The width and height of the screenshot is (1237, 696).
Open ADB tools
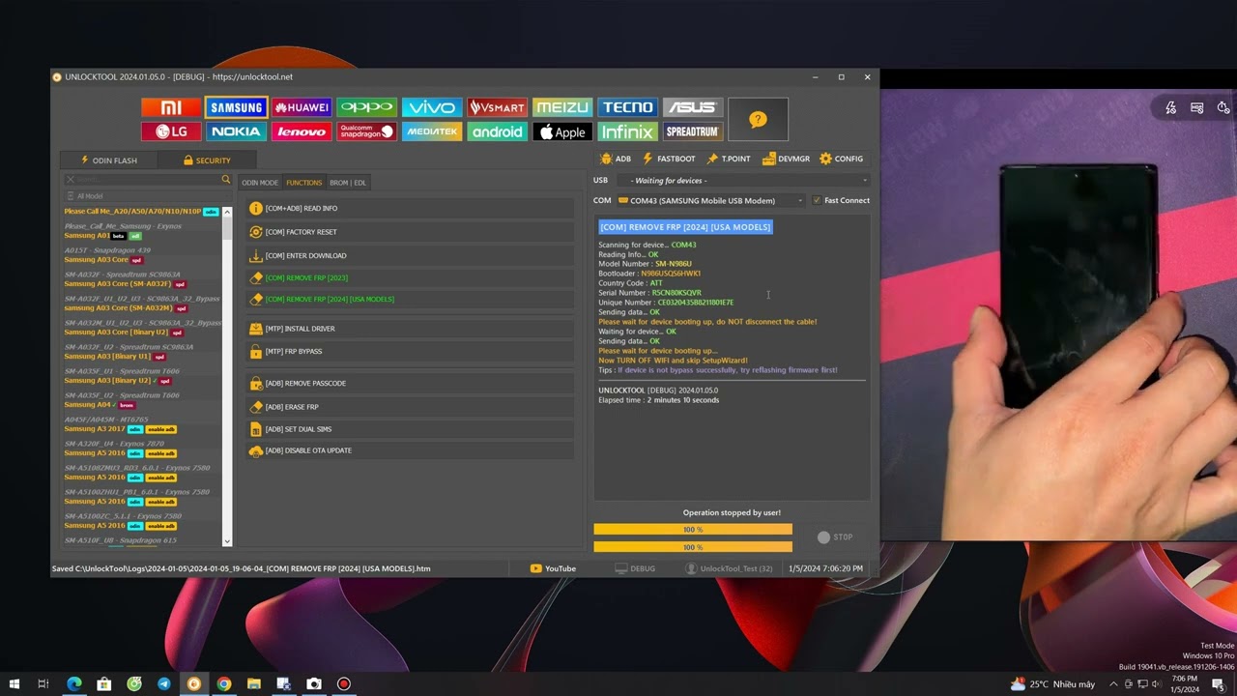[616, 159]
